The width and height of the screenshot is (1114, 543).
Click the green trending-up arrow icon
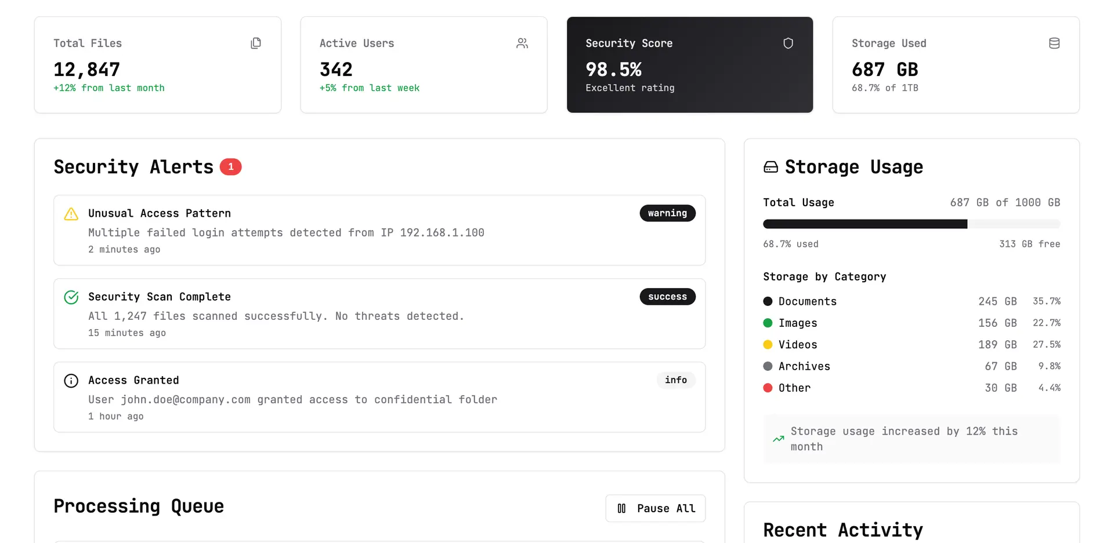(x=779, y=439)
